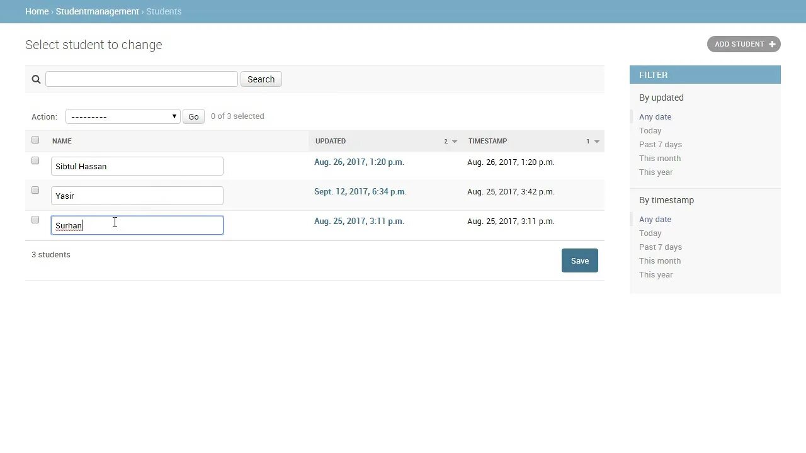Filter By updated: Any date
The height and width of the screenshot is (453, 806).
[655, 116]
